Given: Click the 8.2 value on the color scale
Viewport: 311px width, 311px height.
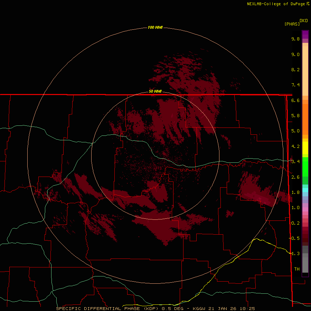Looking at the screenshot, I should point(295,69).
